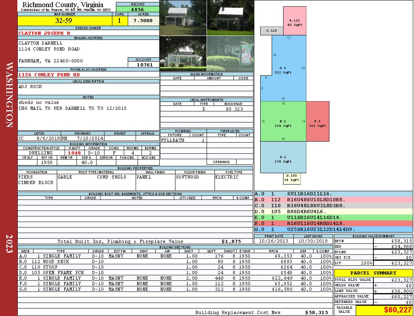
Task: Click the PARCEL SUMMARY header
Action: point(373,273)
